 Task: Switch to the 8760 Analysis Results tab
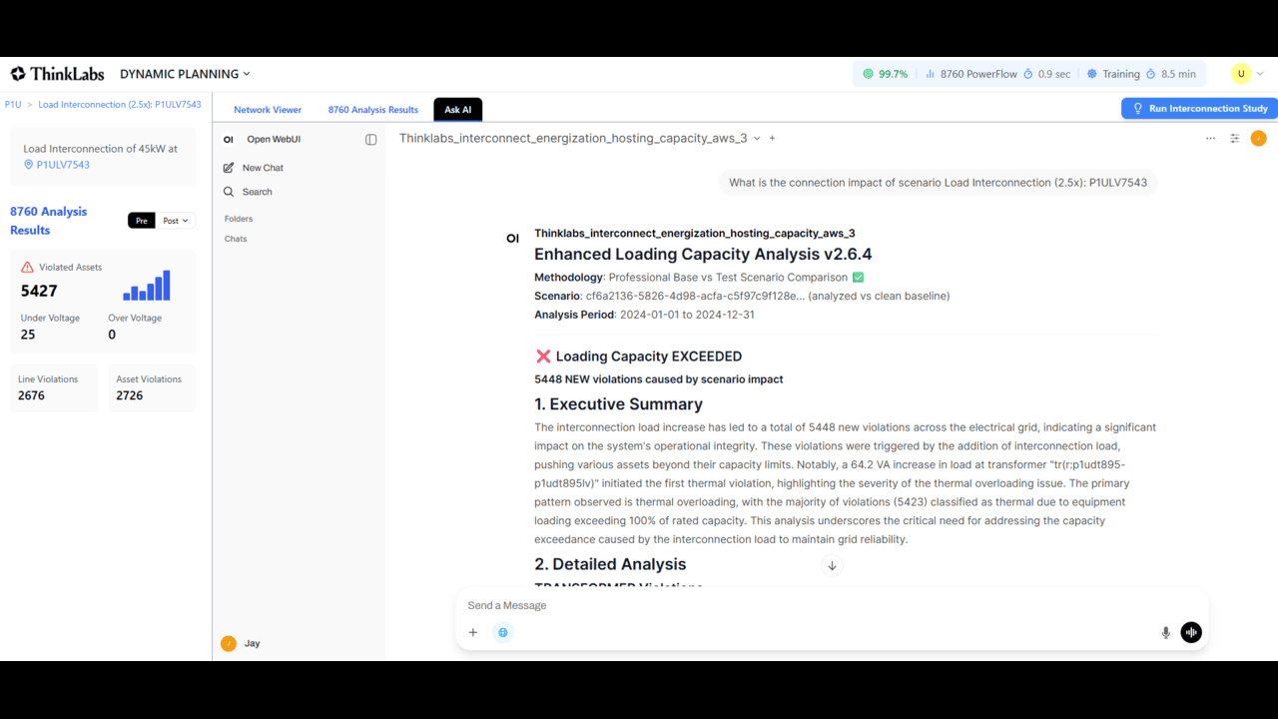[372, 110]
